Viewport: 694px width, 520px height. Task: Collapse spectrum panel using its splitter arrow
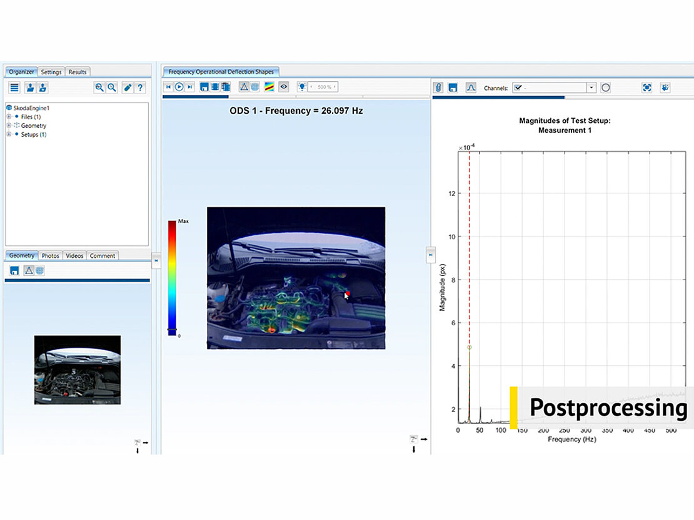431,255
